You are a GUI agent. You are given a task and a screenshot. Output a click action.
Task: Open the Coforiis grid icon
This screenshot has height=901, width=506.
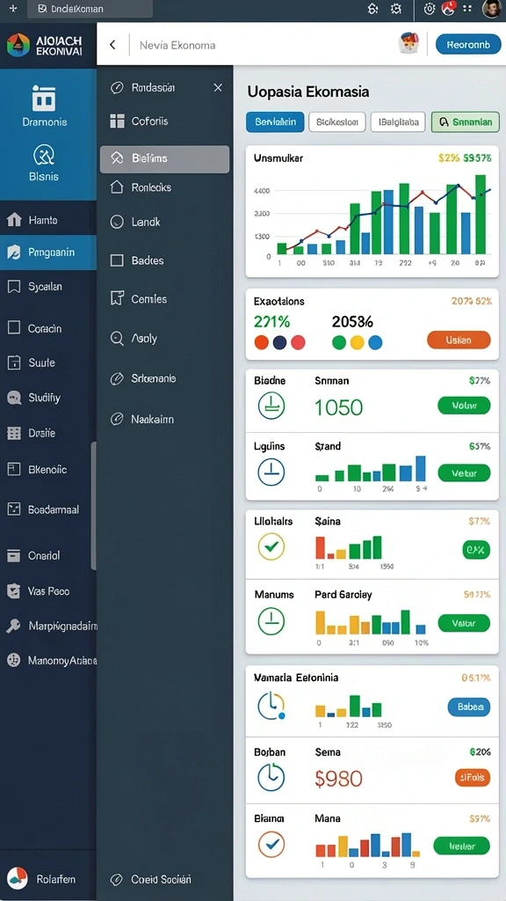[x=117, y=121]
